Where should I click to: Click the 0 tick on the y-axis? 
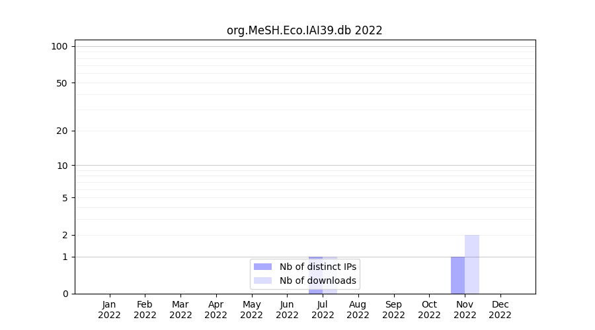coord(65,294)
